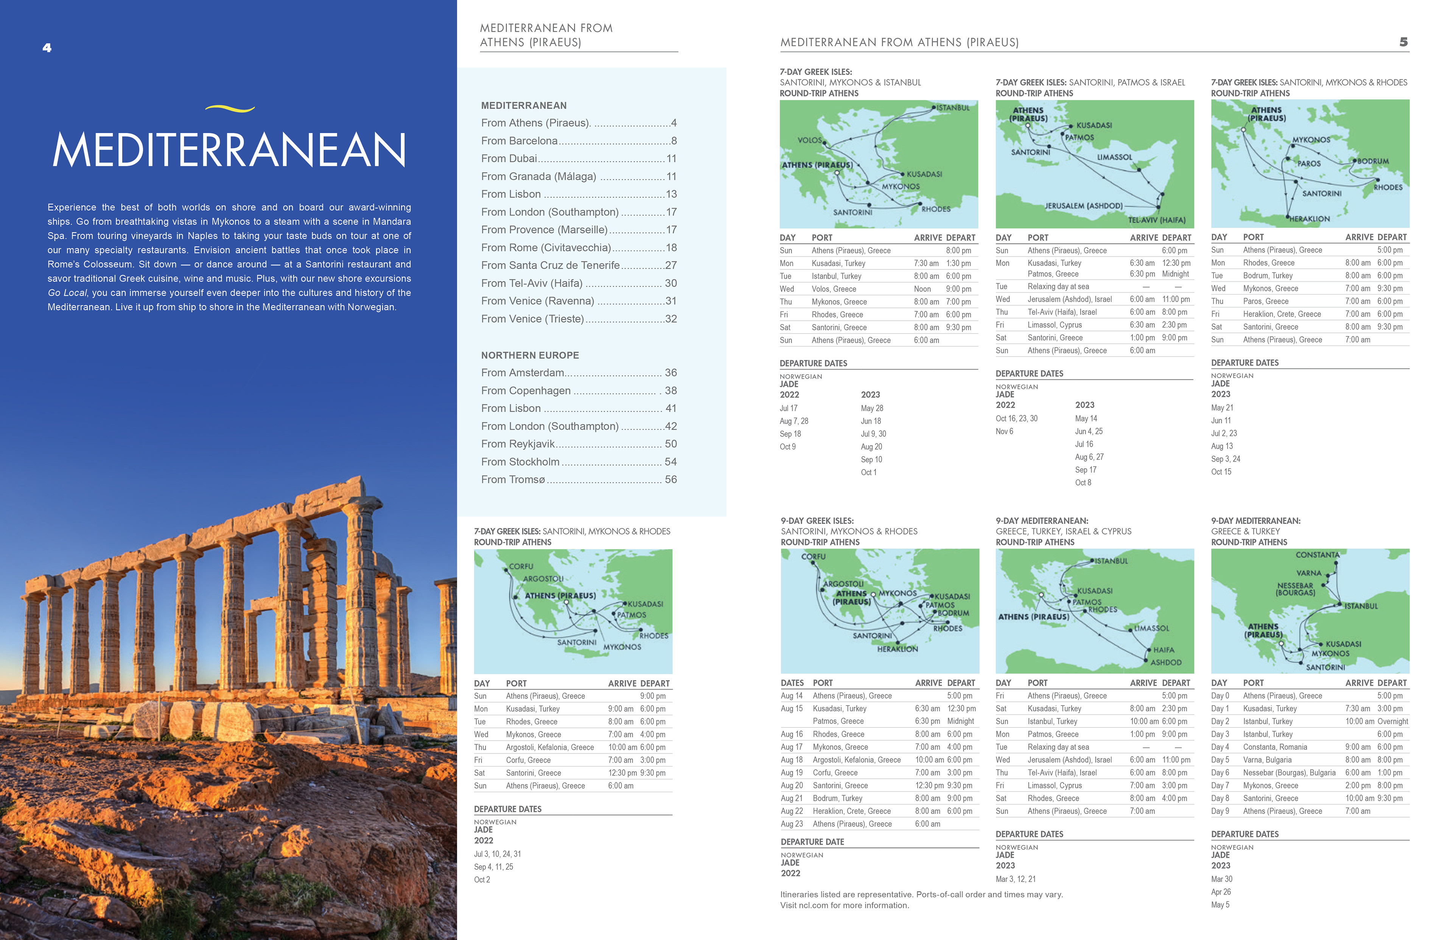
Task: Click Nessebar (Bourgas), Bulgaria port row
Action: pos(1310,773)
